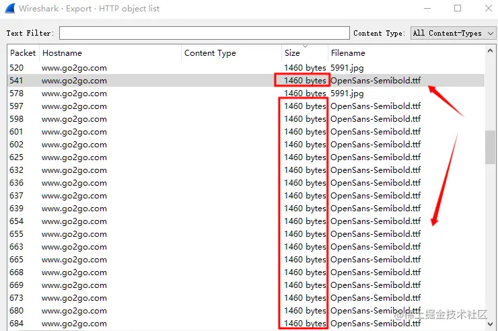Close the HTTP object list window
The height and width of the screenshot is (331, 498).
pos(488,8)
